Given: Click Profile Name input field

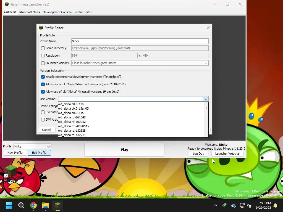Looking at the screenshot, I should pyautogui.click(x=140, y=41).
